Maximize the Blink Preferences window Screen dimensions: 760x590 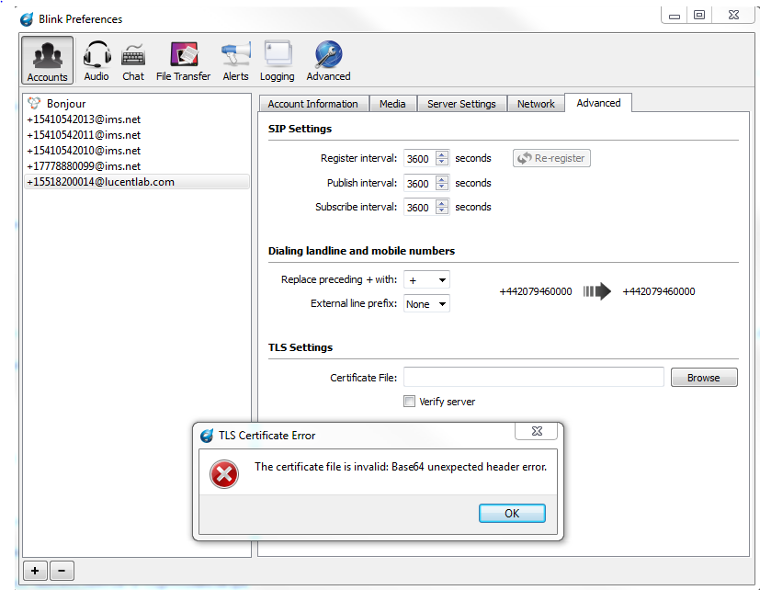699,16
